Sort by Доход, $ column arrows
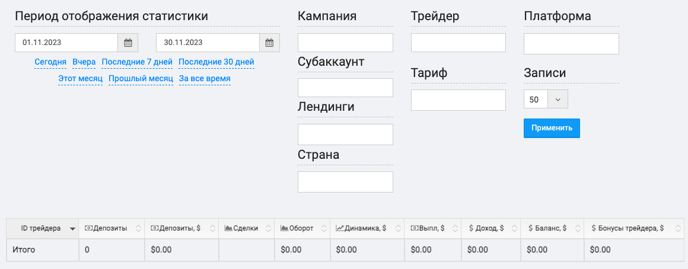Image resolution: width=688 pixels, height=269 pixels. (514, 228)
